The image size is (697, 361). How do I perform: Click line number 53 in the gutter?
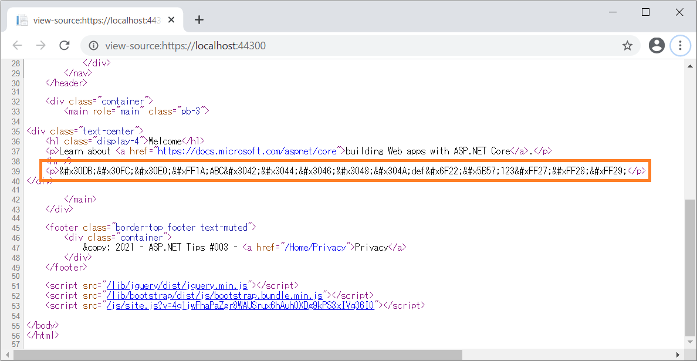coord(15,305)
